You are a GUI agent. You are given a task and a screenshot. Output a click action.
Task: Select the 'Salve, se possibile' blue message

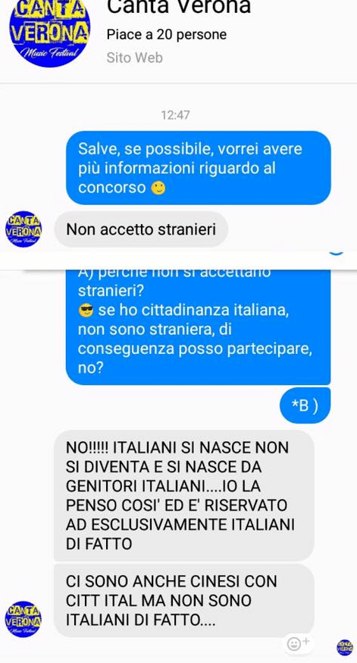coord(199,168)
